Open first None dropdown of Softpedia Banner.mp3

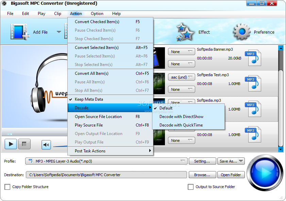pyautogui.click(x=182, y=52)
